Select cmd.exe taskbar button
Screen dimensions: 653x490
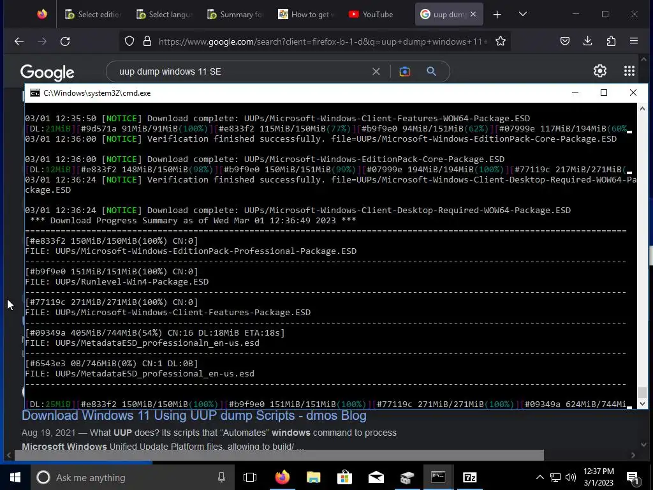tap(438, 477)
